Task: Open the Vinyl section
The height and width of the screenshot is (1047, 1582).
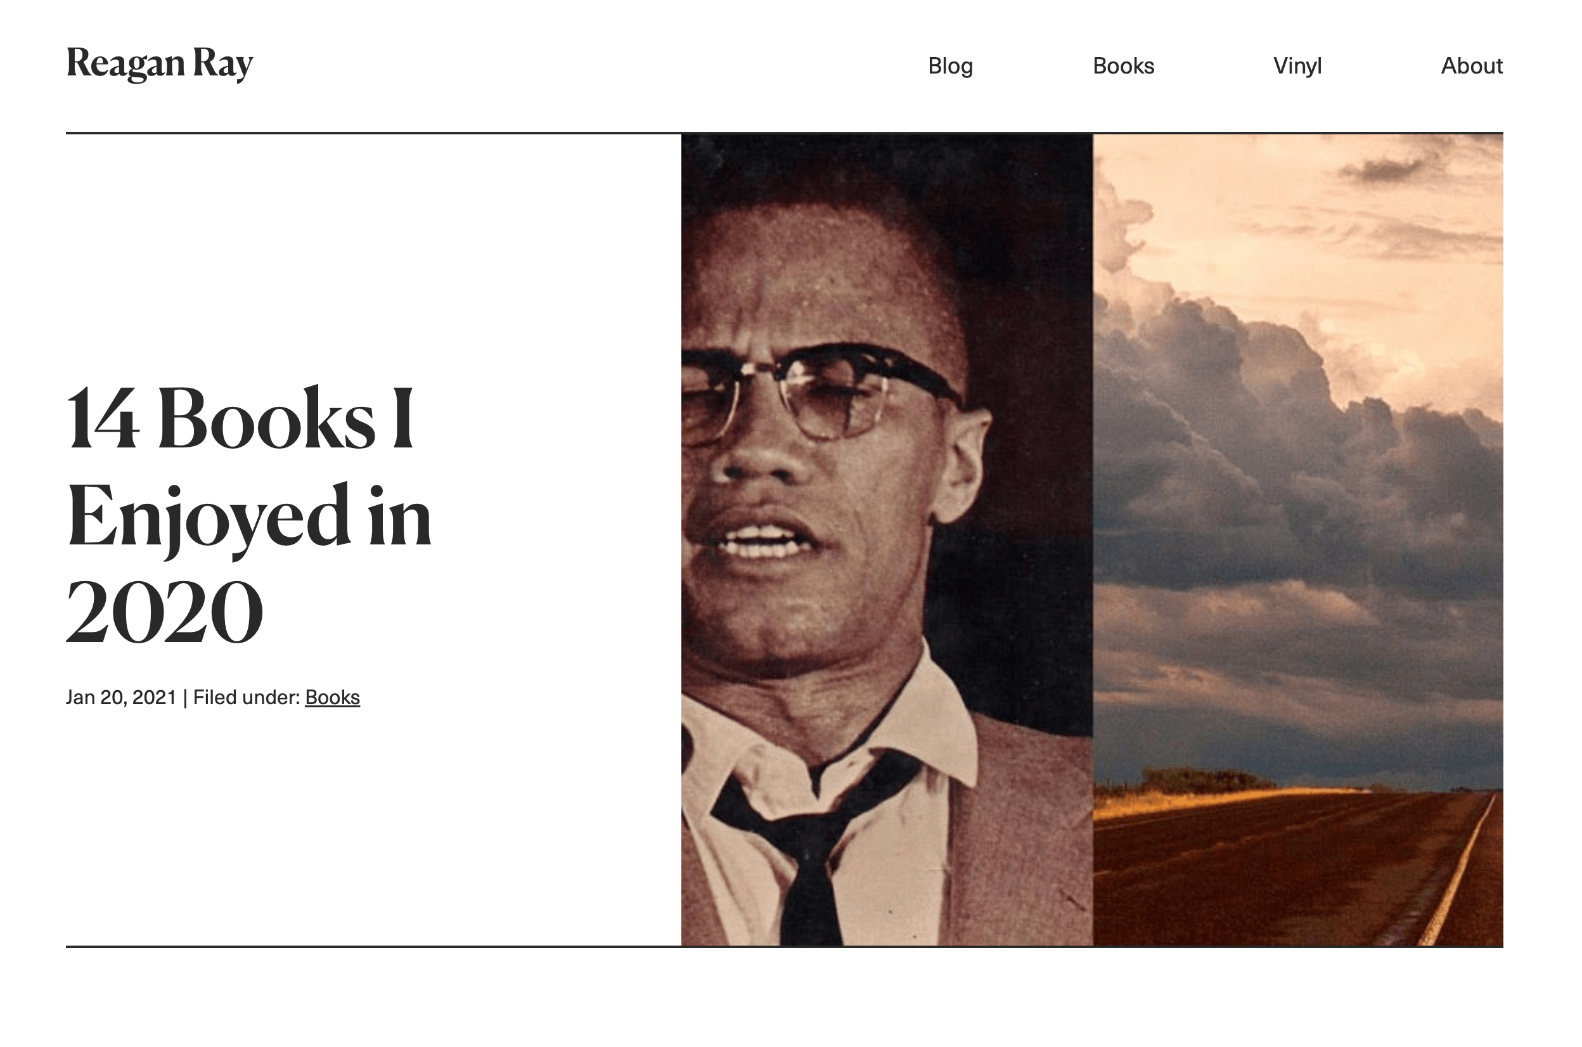Action: pos(1297,65)
